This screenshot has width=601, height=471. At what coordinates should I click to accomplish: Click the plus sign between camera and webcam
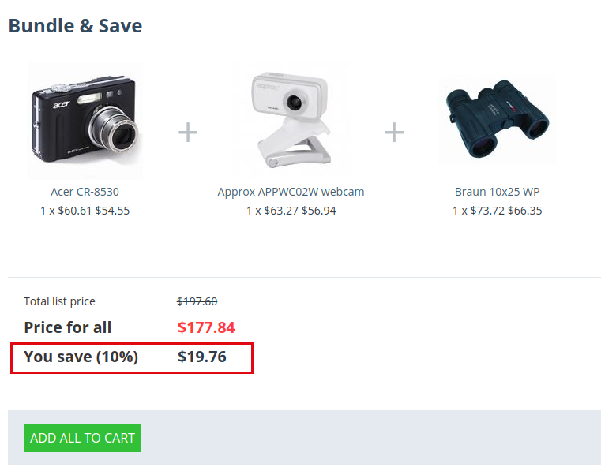(188, 132)
